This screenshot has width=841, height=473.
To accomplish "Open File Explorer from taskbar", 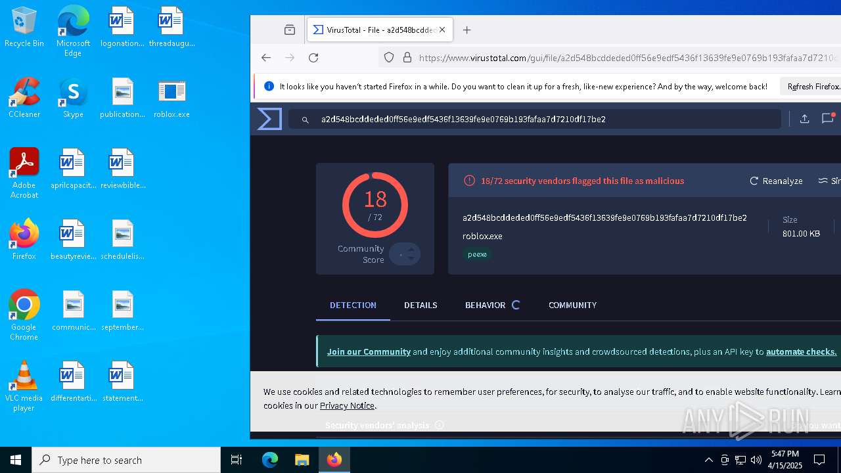I will pyautogui.click(x=302, y=460).
